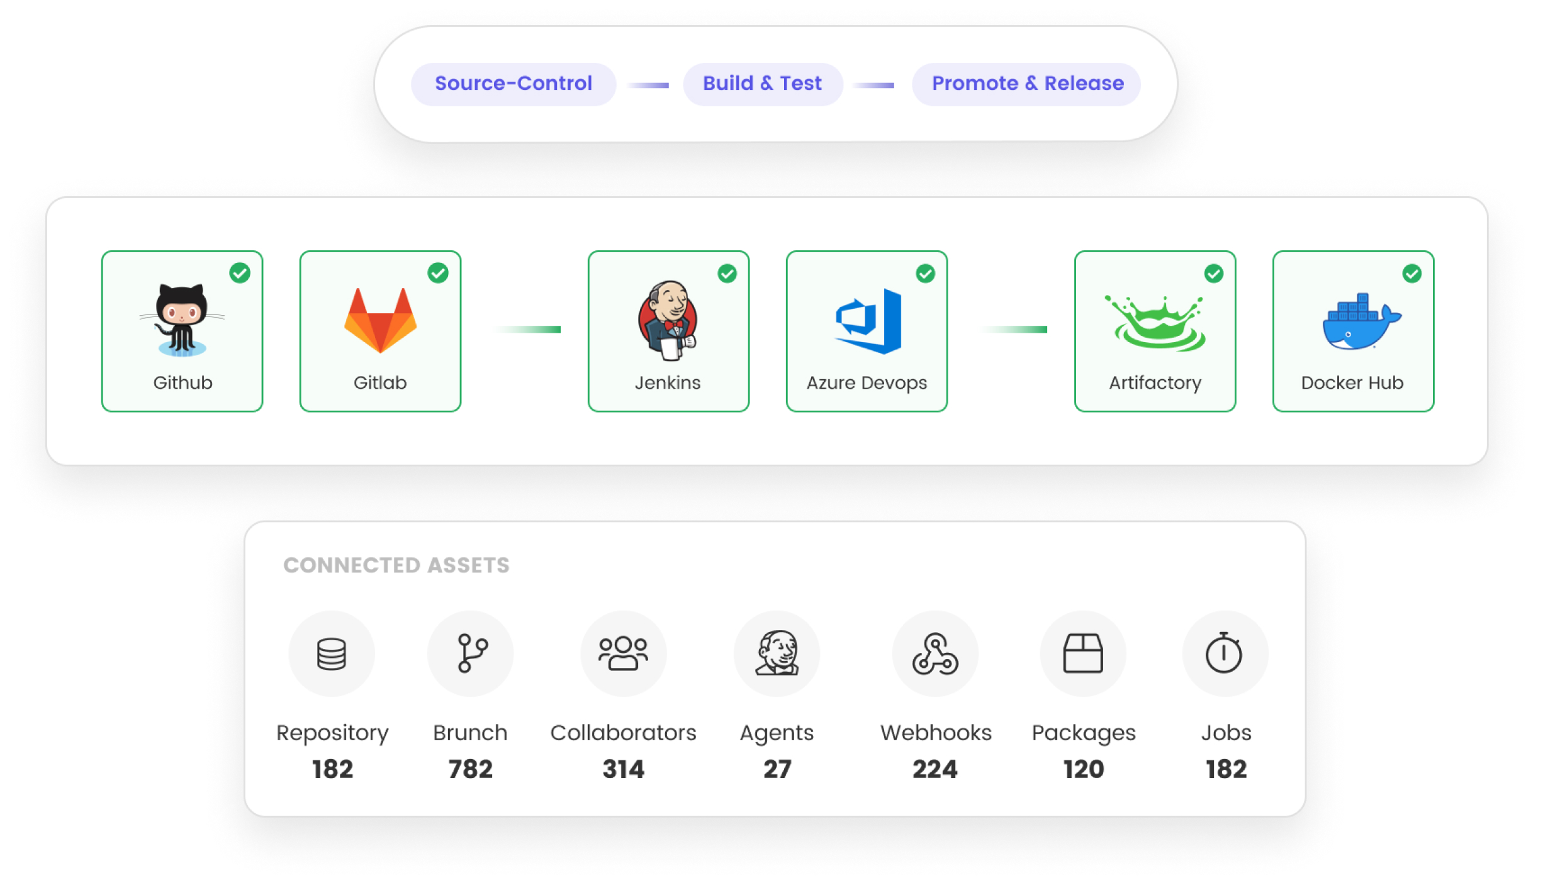Open the Promote & Release stage

pos(1027,82)
